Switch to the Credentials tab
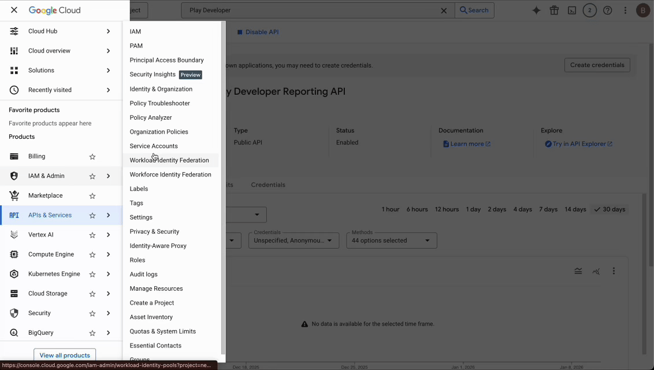This screenshot has width=654, height=370. click(x=268, y=184)
